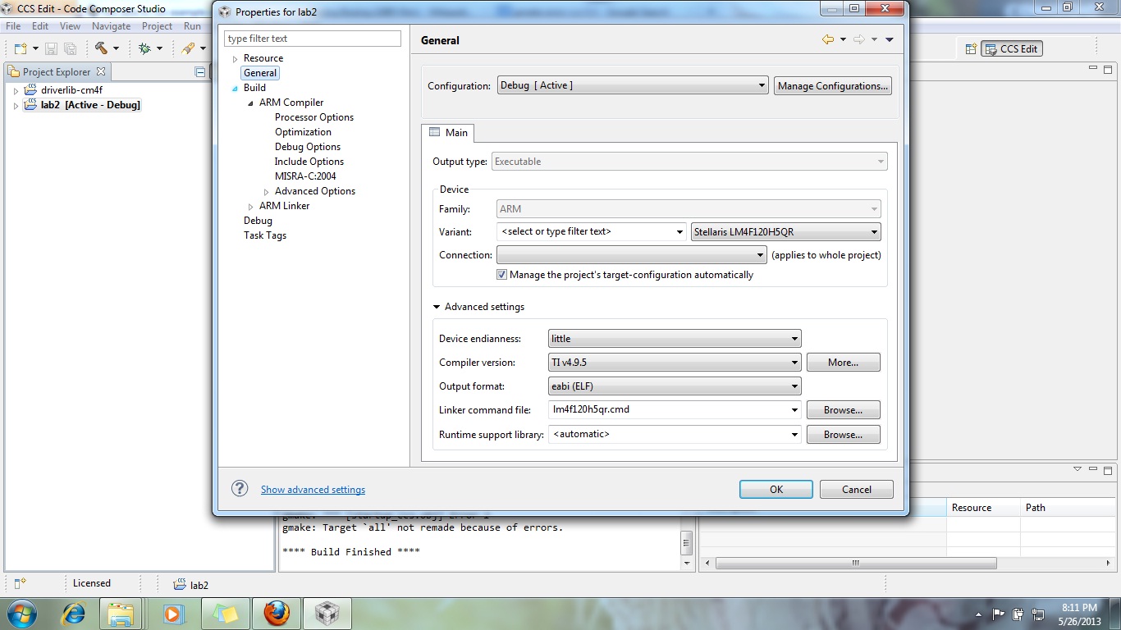The image size is (1121, 630).
Task: Maximize the Problems view panel
Action: pyautogui.click(x=1108, y=471)
